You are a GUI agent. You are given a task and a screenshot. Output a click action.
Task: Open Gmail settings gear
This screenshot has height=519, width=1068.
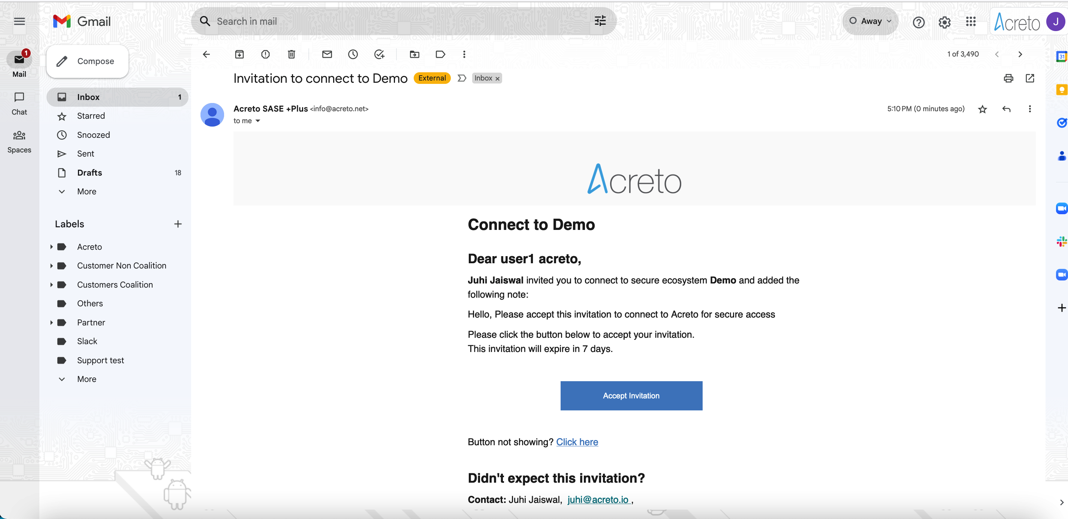pyautogui.click(x=944, y=22)
